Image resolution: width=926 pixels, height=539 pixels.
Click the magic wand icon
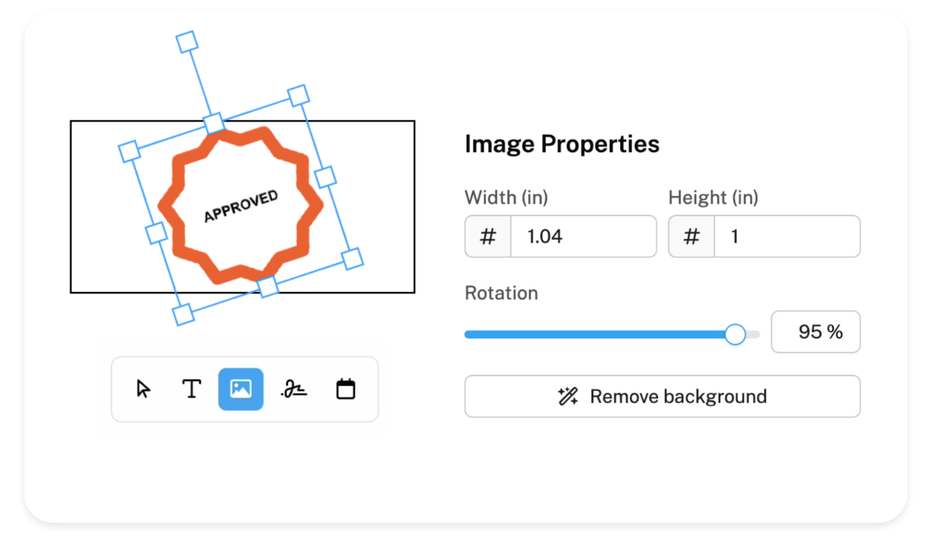pyautogui.click(x=568, y=397)
